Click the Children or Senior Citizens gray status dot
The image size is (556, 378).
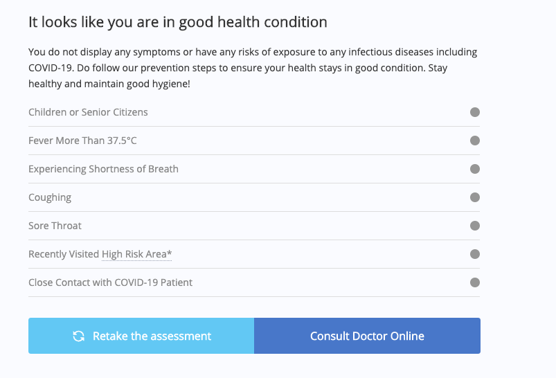pyautogui.click(x=475, y=112)
